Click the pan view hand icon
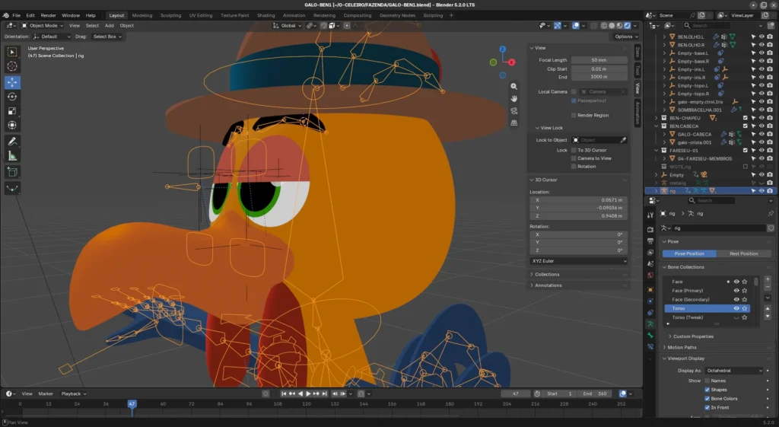The width and height of the screenshot is (779, 427). pyautogui.click(x=514, y=98)
